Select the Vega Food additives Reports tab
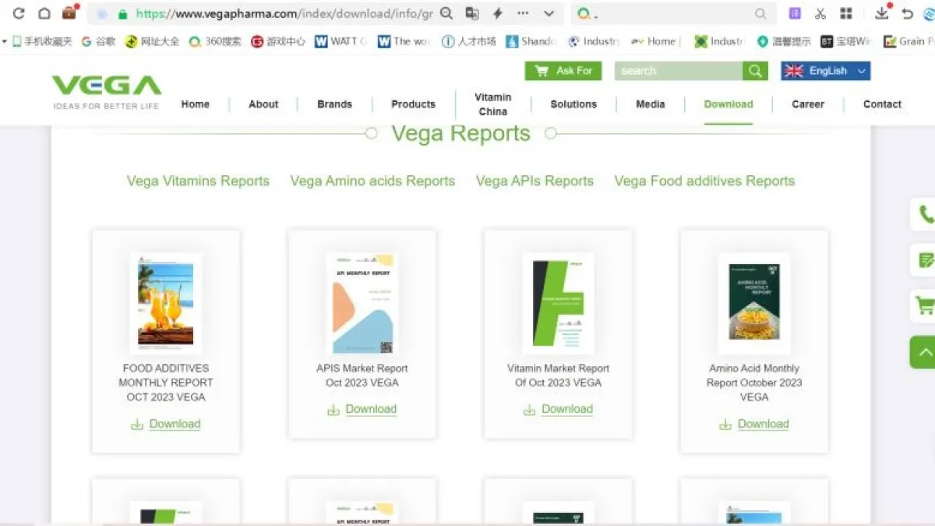Screen dimensions: 935x526 704,181
